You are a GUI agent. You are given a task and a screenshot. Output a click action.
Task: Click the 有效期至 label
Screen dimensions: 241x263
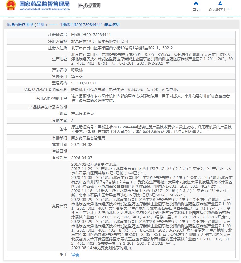(59, 158)
